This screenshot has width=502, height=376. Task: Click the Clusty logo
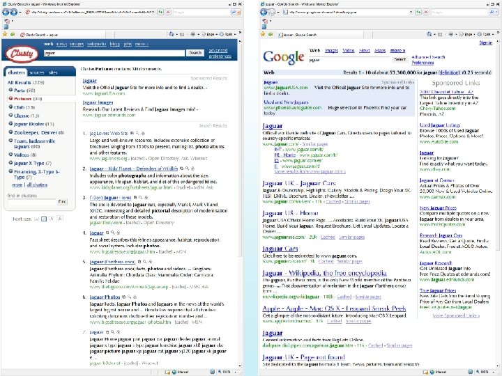click(22, 54)
